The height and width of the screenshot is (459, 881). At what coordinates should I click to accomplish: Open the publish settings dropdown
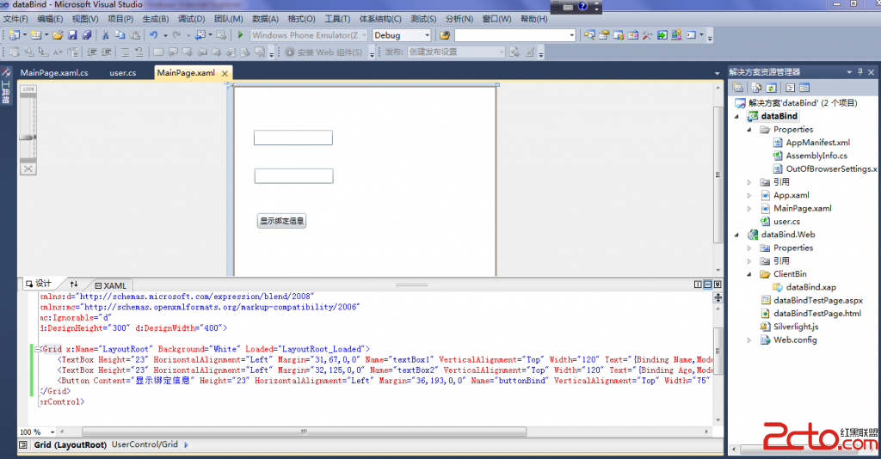[502, 52]
